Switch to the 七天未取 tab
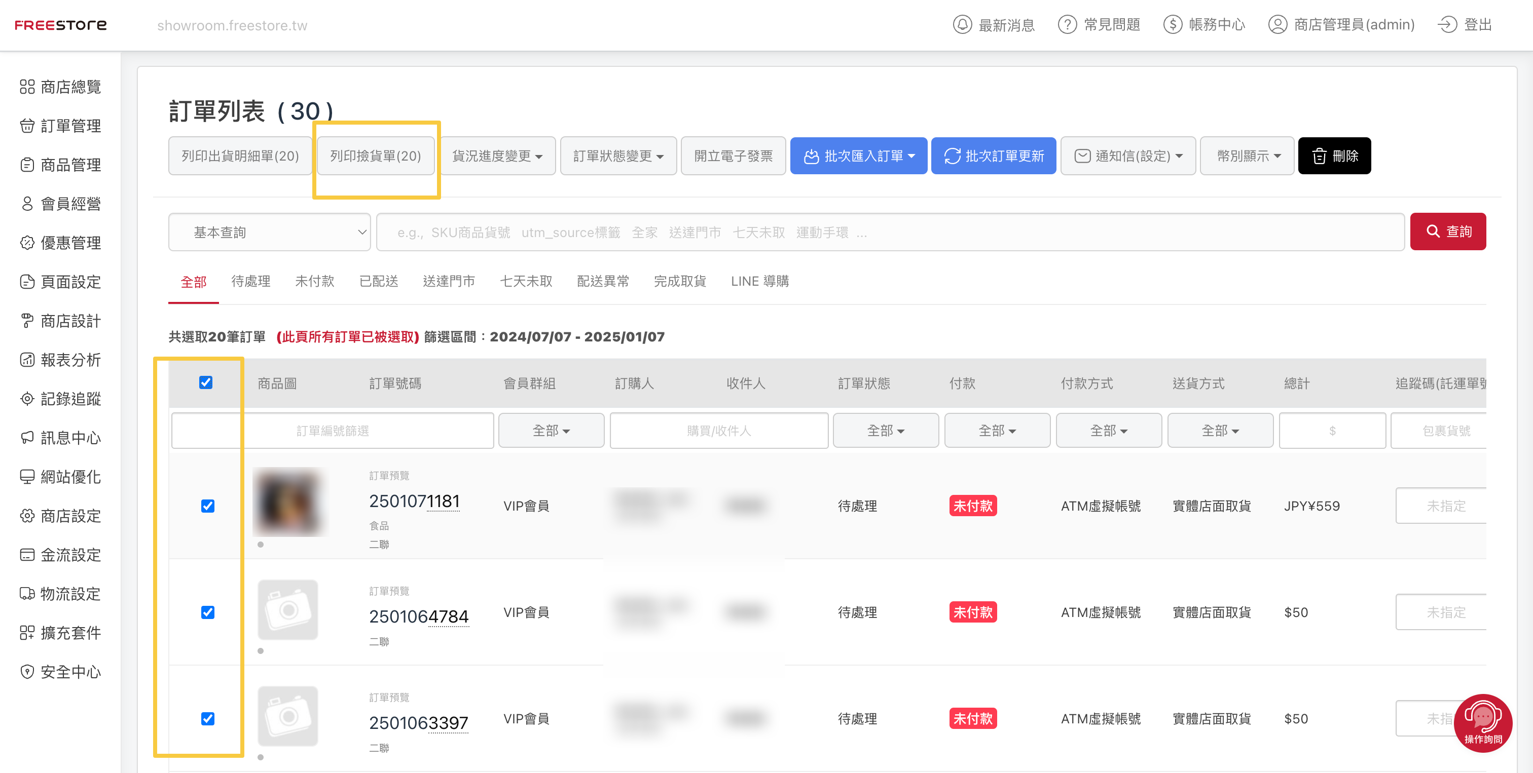This screenshot has height=773, width=1533. (x=526, y=281)
